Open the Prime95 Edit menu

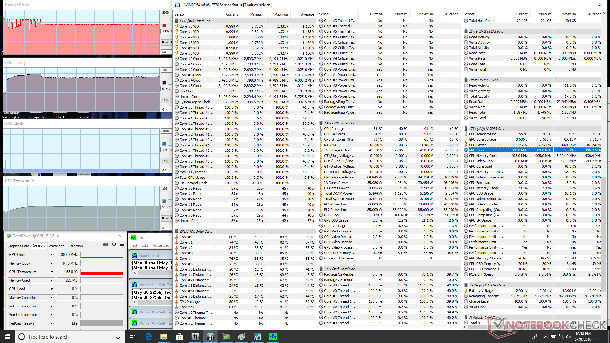tap(145, 245)
